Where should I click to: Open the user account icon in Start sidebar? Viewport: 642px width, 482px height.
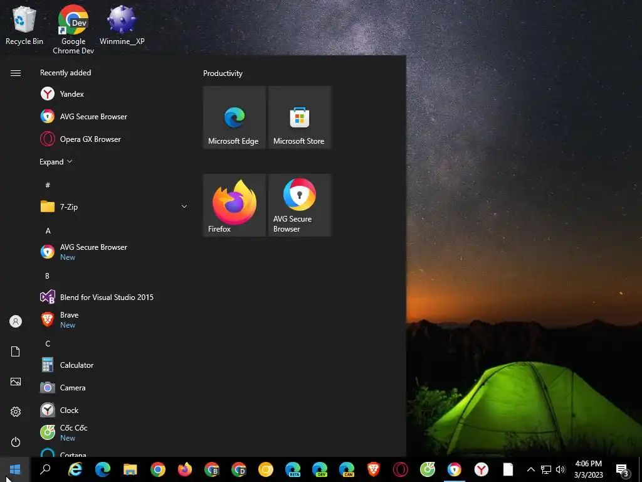click(x=16, y=321)
